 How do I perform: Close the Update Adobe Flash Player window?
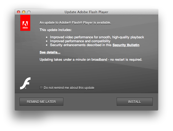point(18,12)
